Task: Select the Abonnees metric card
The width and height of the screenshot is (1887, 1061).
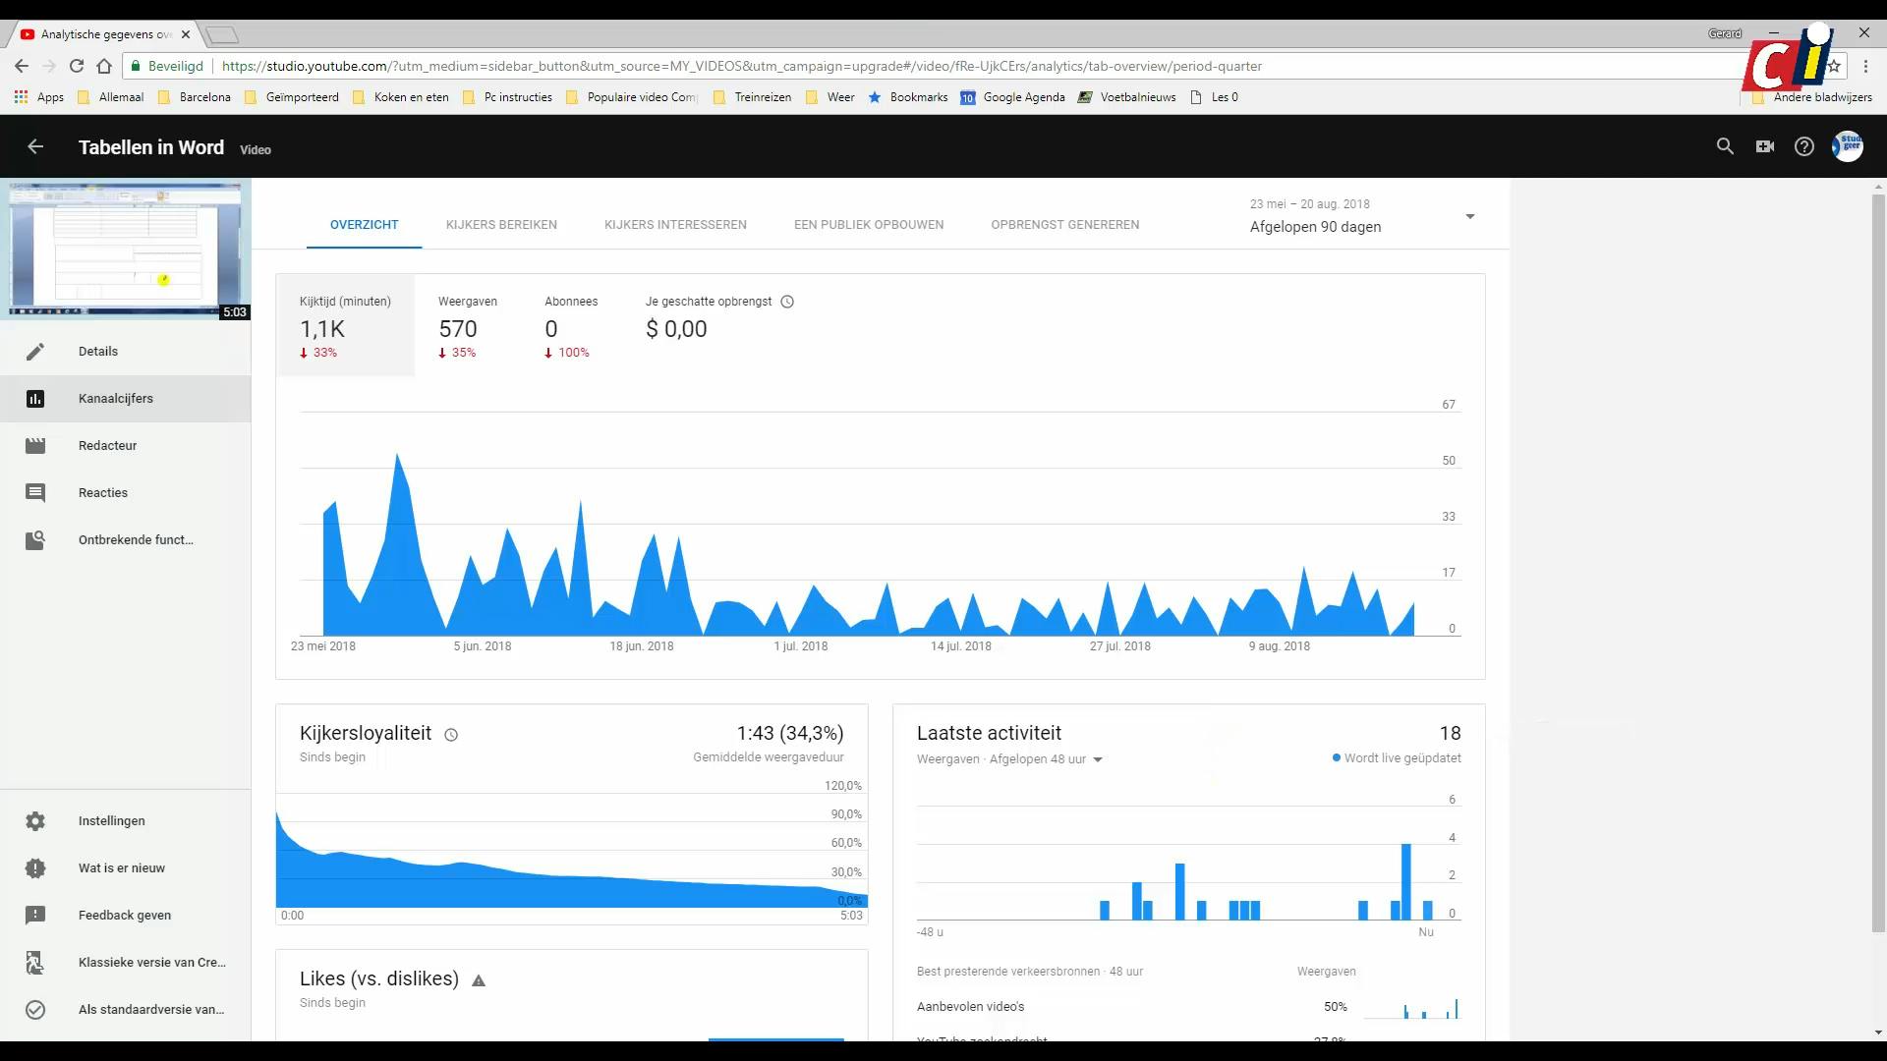Action: tap(571, 326)
